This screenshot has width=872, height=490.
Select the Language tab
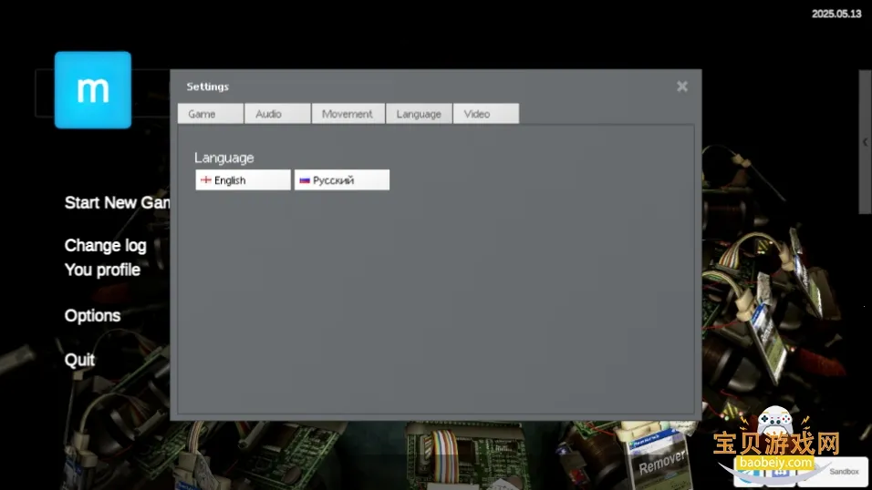pos(418,114)
